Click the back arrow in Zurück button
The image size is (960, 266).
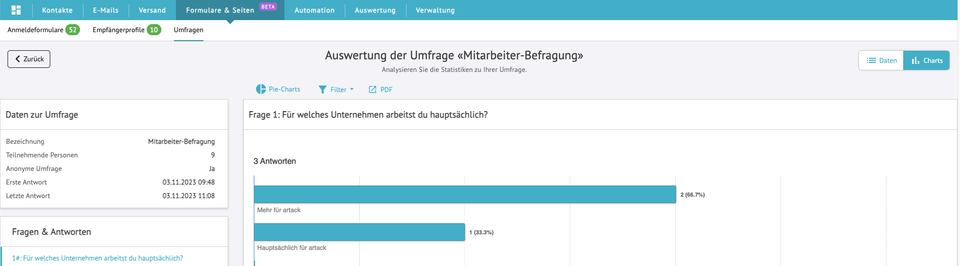[x=18, y=59]
